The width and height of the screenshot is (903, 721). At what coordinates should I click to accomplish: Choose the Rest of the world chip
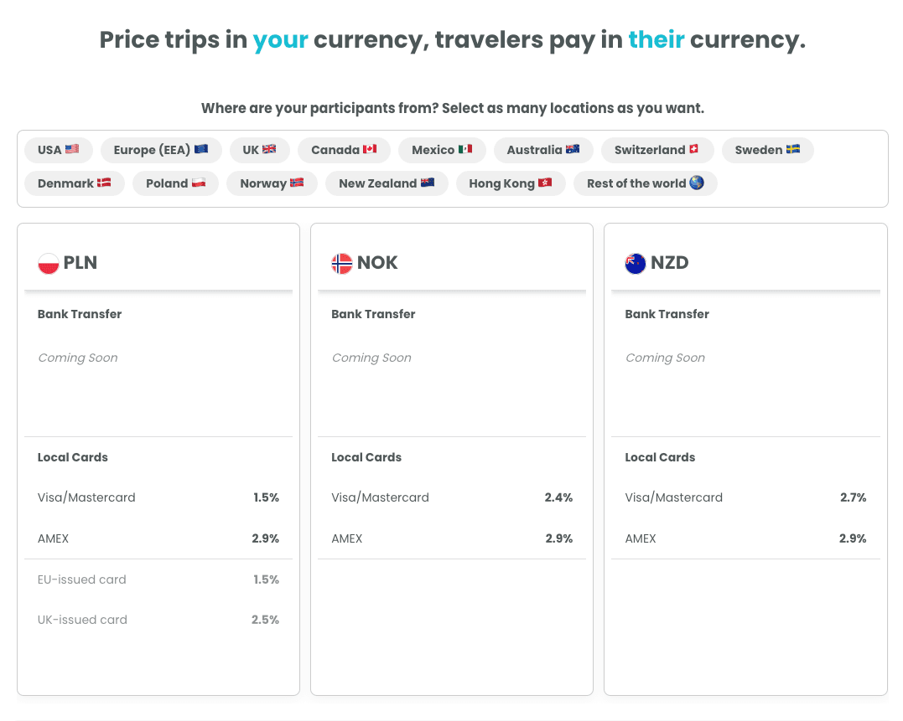(645, 183)
